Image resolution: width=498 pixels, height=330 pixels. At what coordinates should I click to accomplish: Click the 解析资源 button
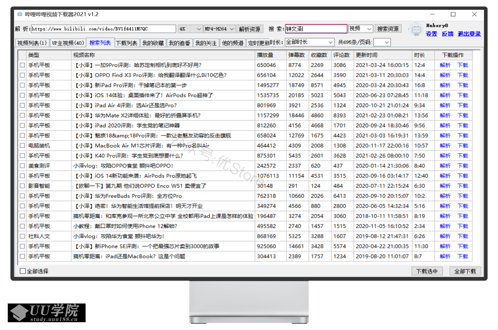tap(250, 29)
